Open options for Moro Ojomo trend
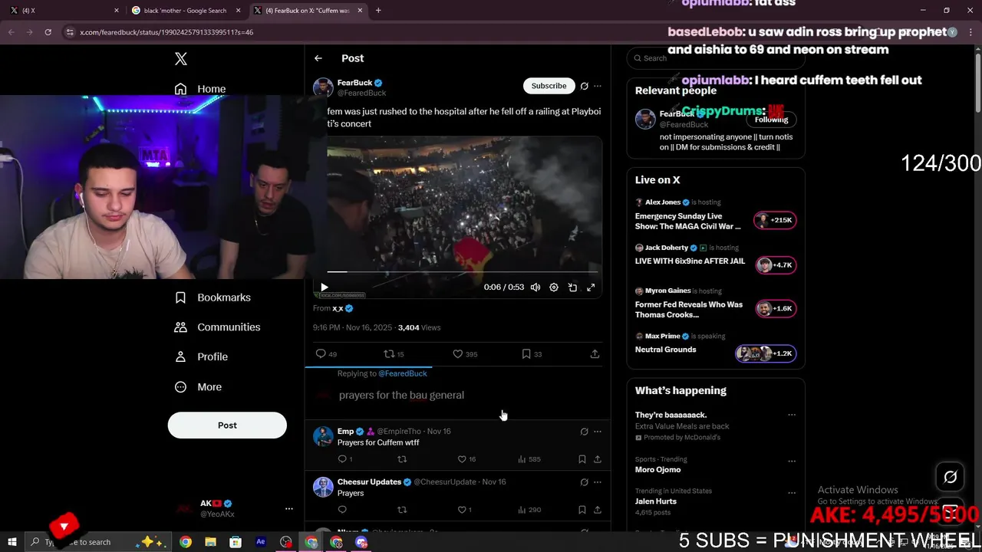982x552 pixels. point(792,462)
